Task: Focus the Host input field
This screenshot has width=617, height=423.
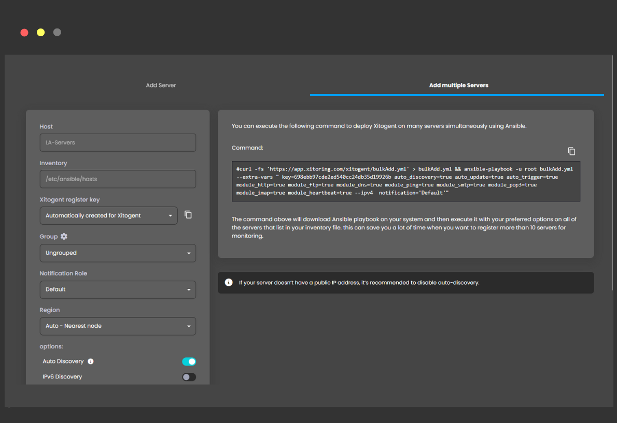Action: coord(118,142)
